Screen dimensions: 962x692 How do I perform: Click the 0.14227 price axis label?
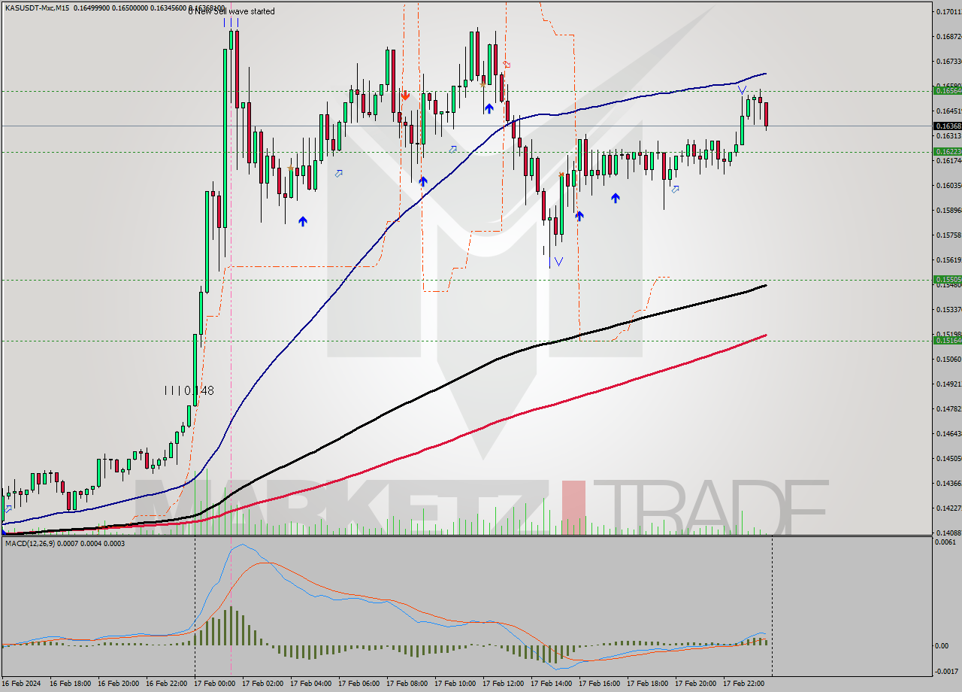click(948, 508)
